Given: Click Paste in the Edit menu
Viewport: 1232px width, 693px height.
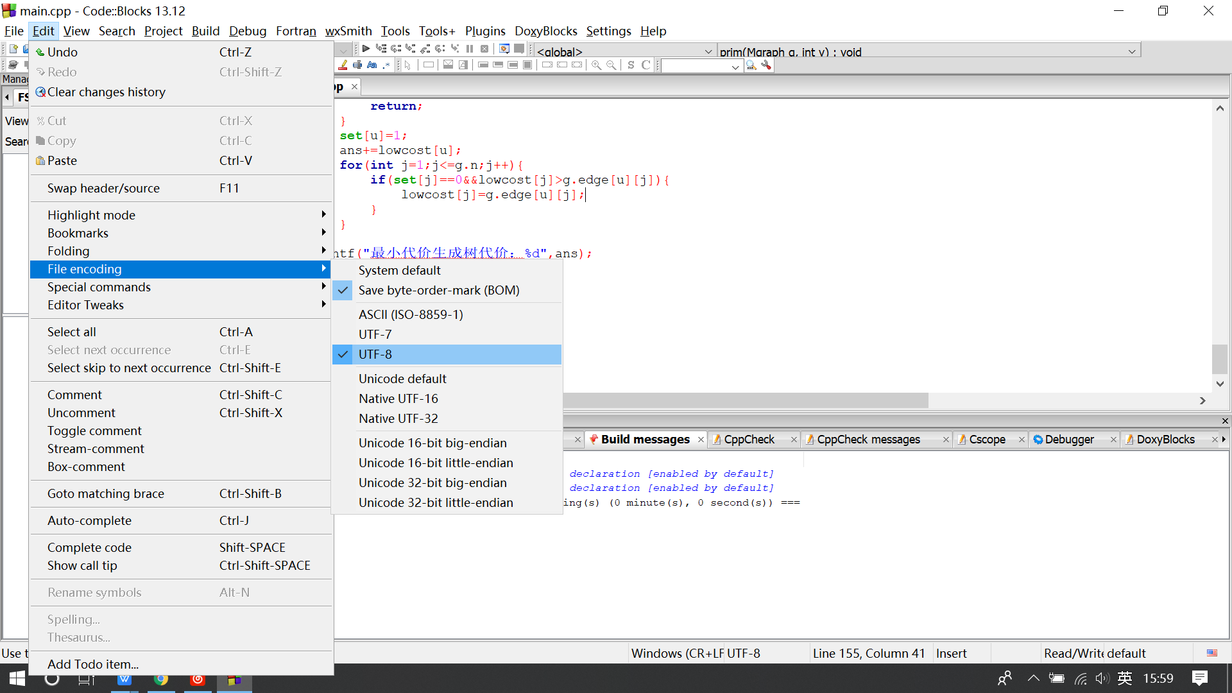Looking at the screenshot, I should pos(180,160).
